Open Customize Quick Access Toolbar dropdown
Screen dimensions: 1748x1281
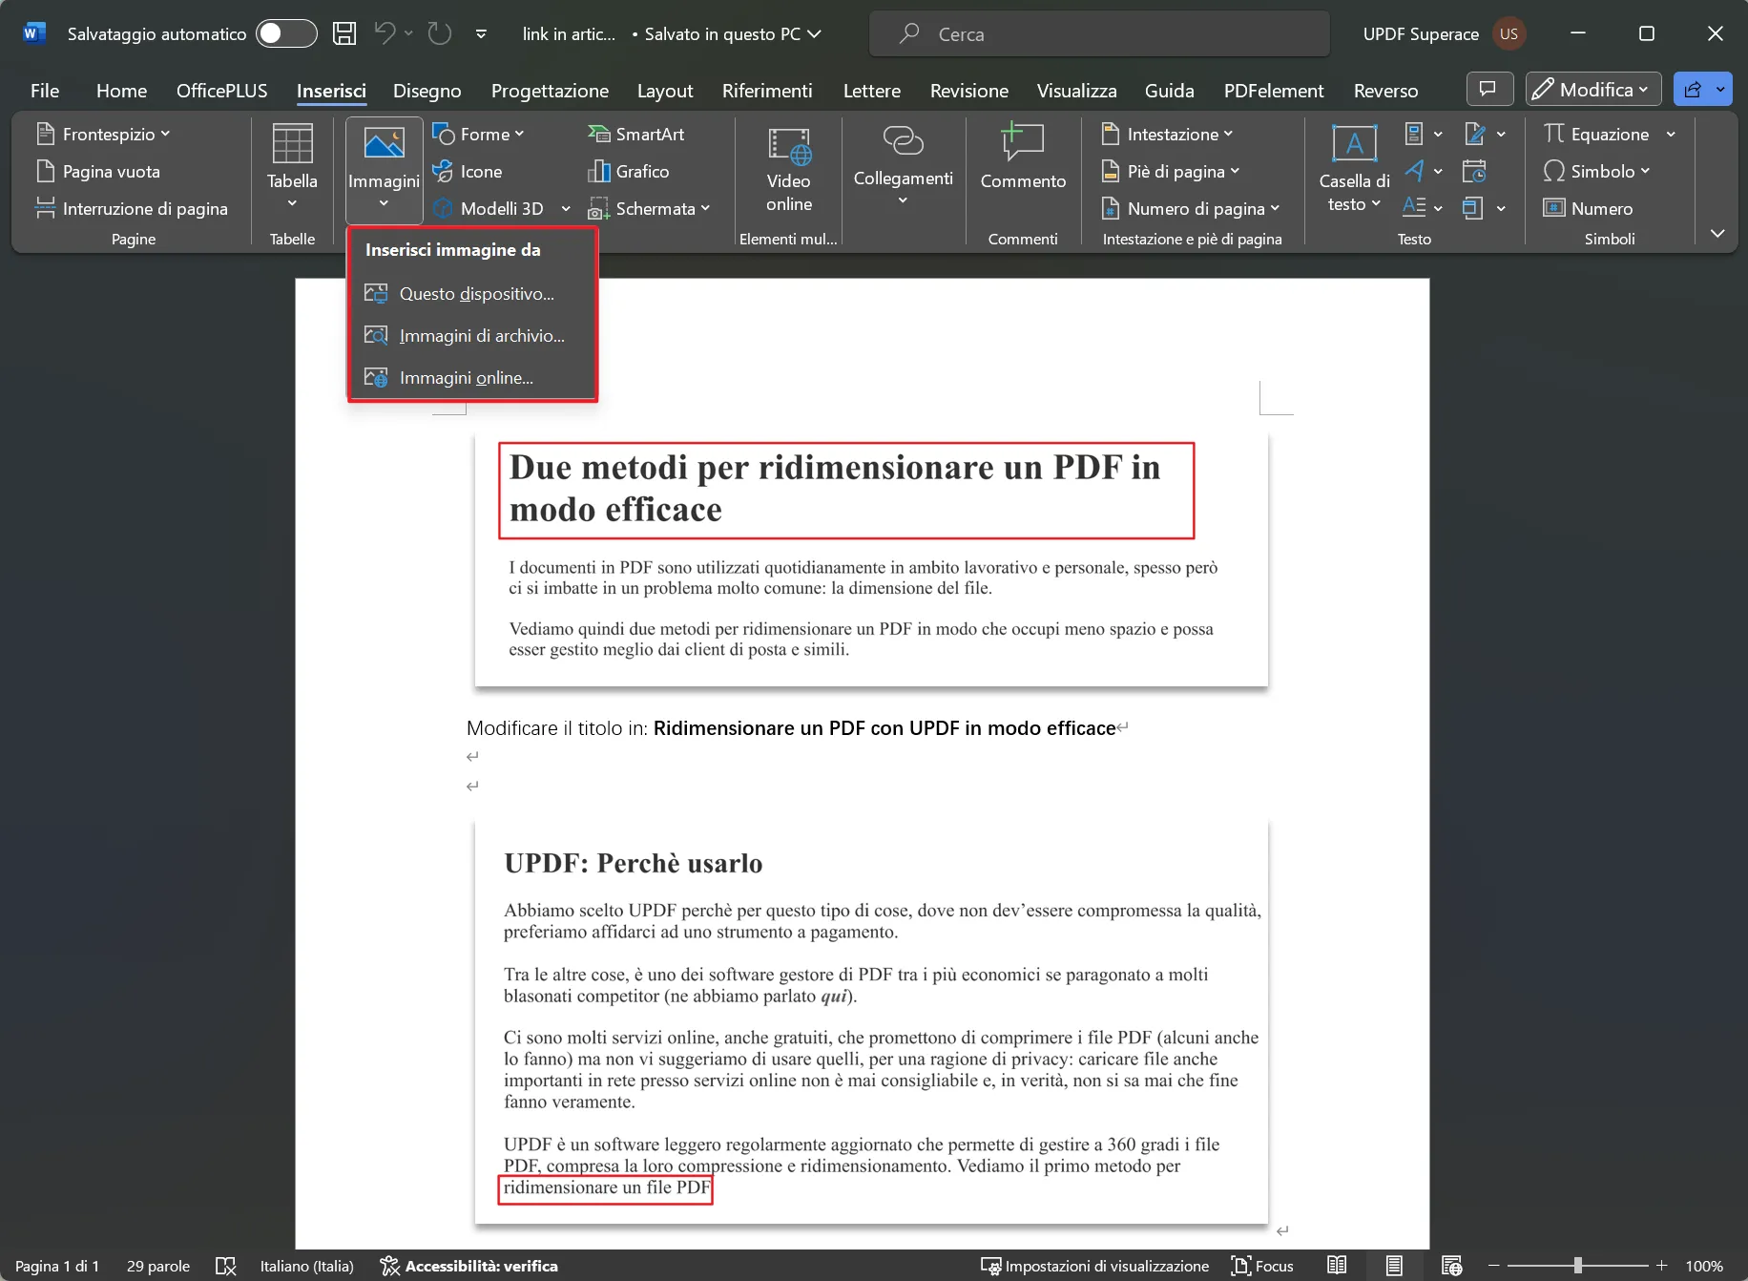pyautogui.click(x=481, y=33)
